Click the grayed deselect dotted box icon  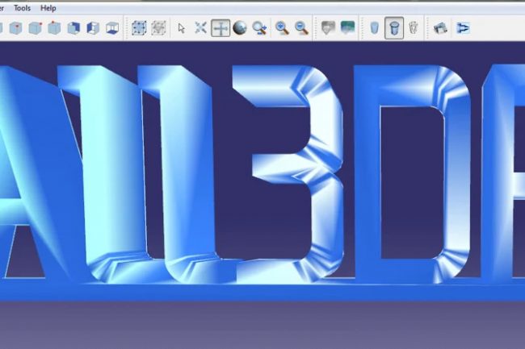158,28
